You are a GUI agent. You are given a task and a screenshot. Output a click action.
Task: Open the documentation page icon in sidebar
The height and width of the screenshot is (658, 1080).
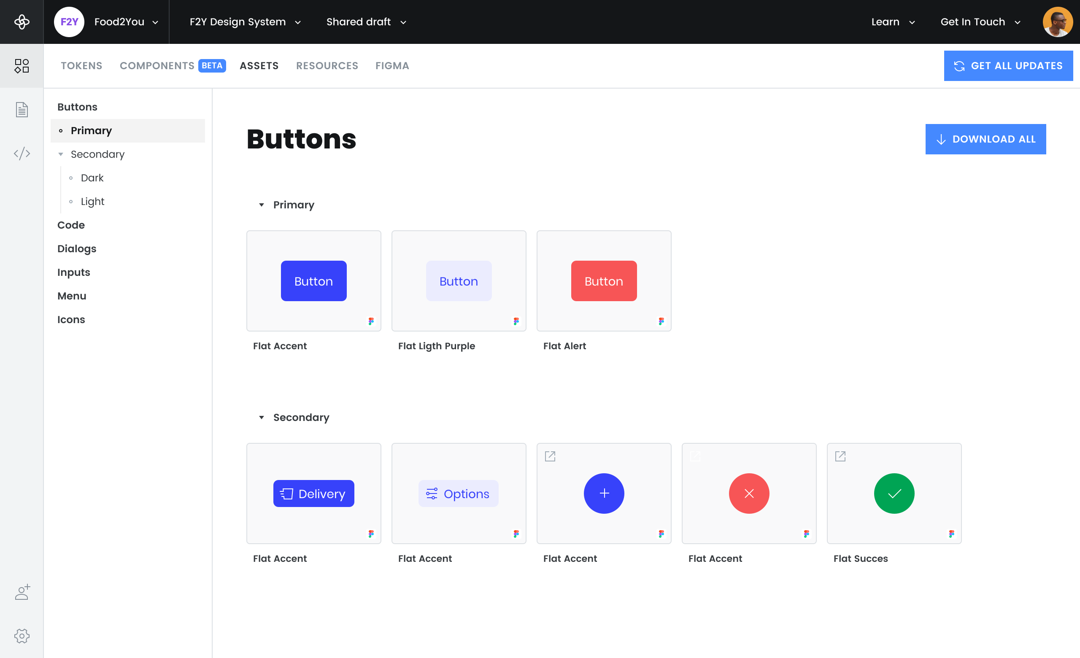(22, 110)
